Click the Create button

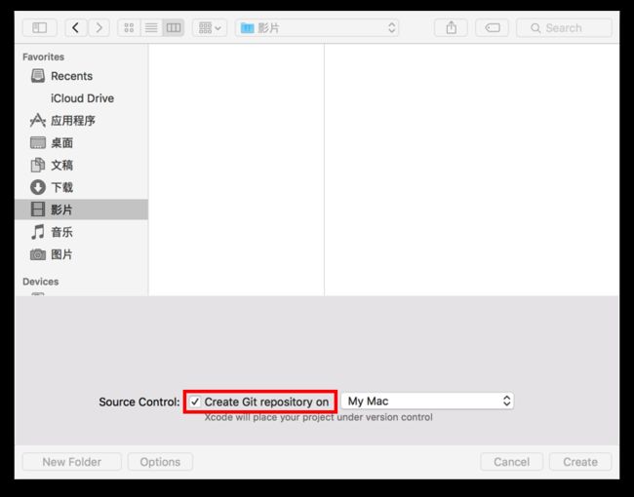point(580,462)
